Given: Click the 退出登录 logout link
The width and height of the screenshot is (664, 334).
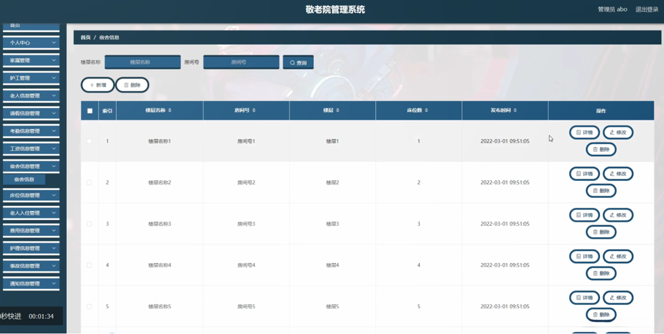Looking at the screenshot, I should pyautogui.click(x=647, y=9).
